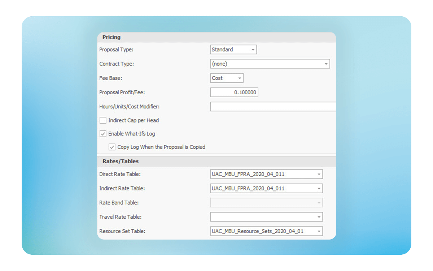Image resolution: width=433 pixels, height=271 pixels.
Task: Click the Pricing section header
Action: click(x=111, y=37)
